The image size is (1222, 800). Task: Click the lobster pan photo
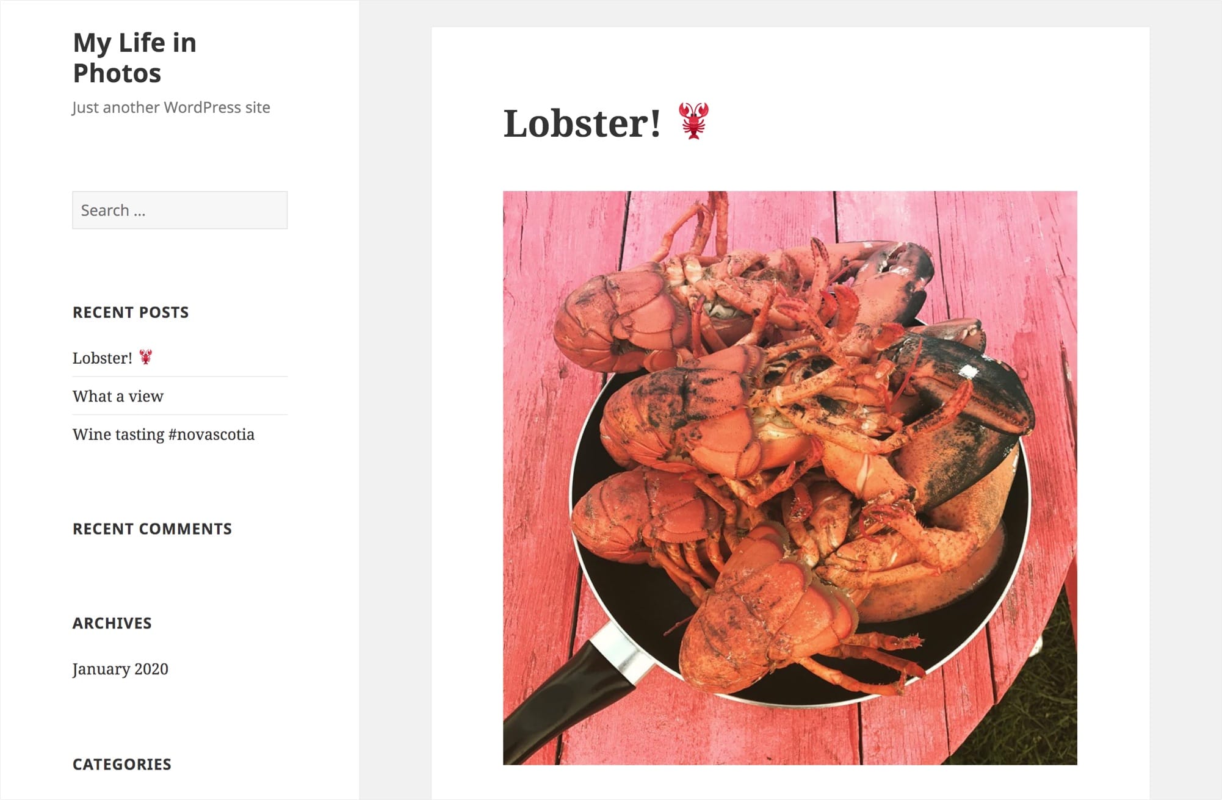790,478
